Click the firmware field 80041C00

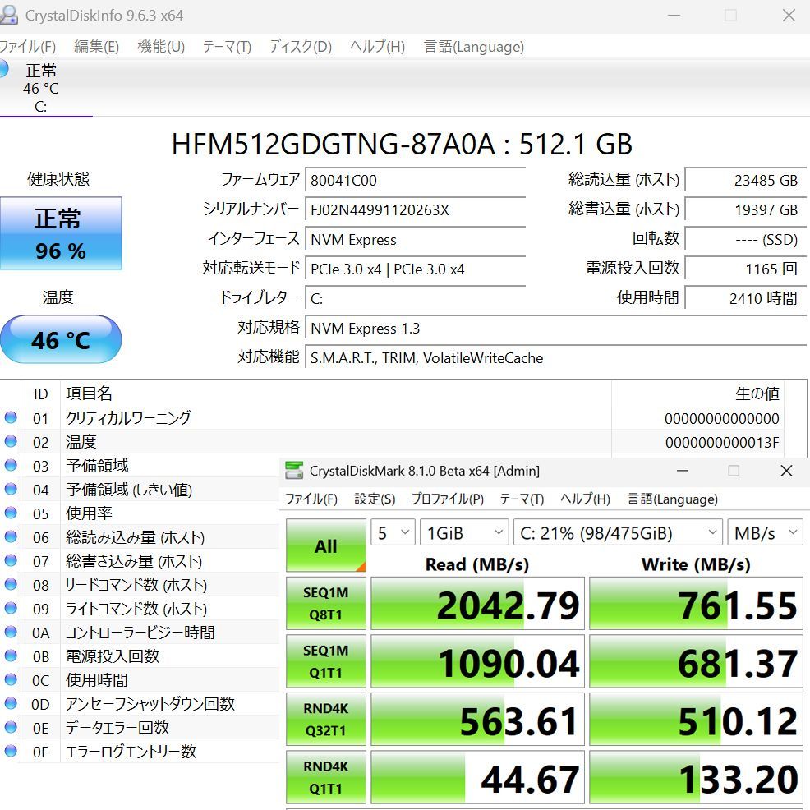click(x=416, y=180)
